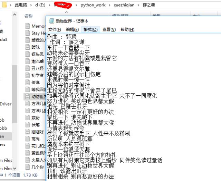Select the file icon beside 传说
Viewport: 221px width, 181px height.
(28, 82)
